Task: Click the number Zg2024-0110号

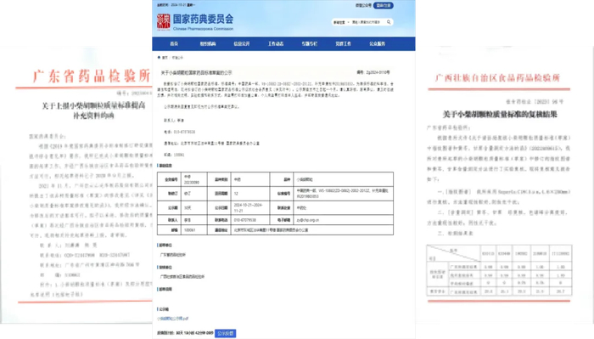Action: tap(373, 72)
